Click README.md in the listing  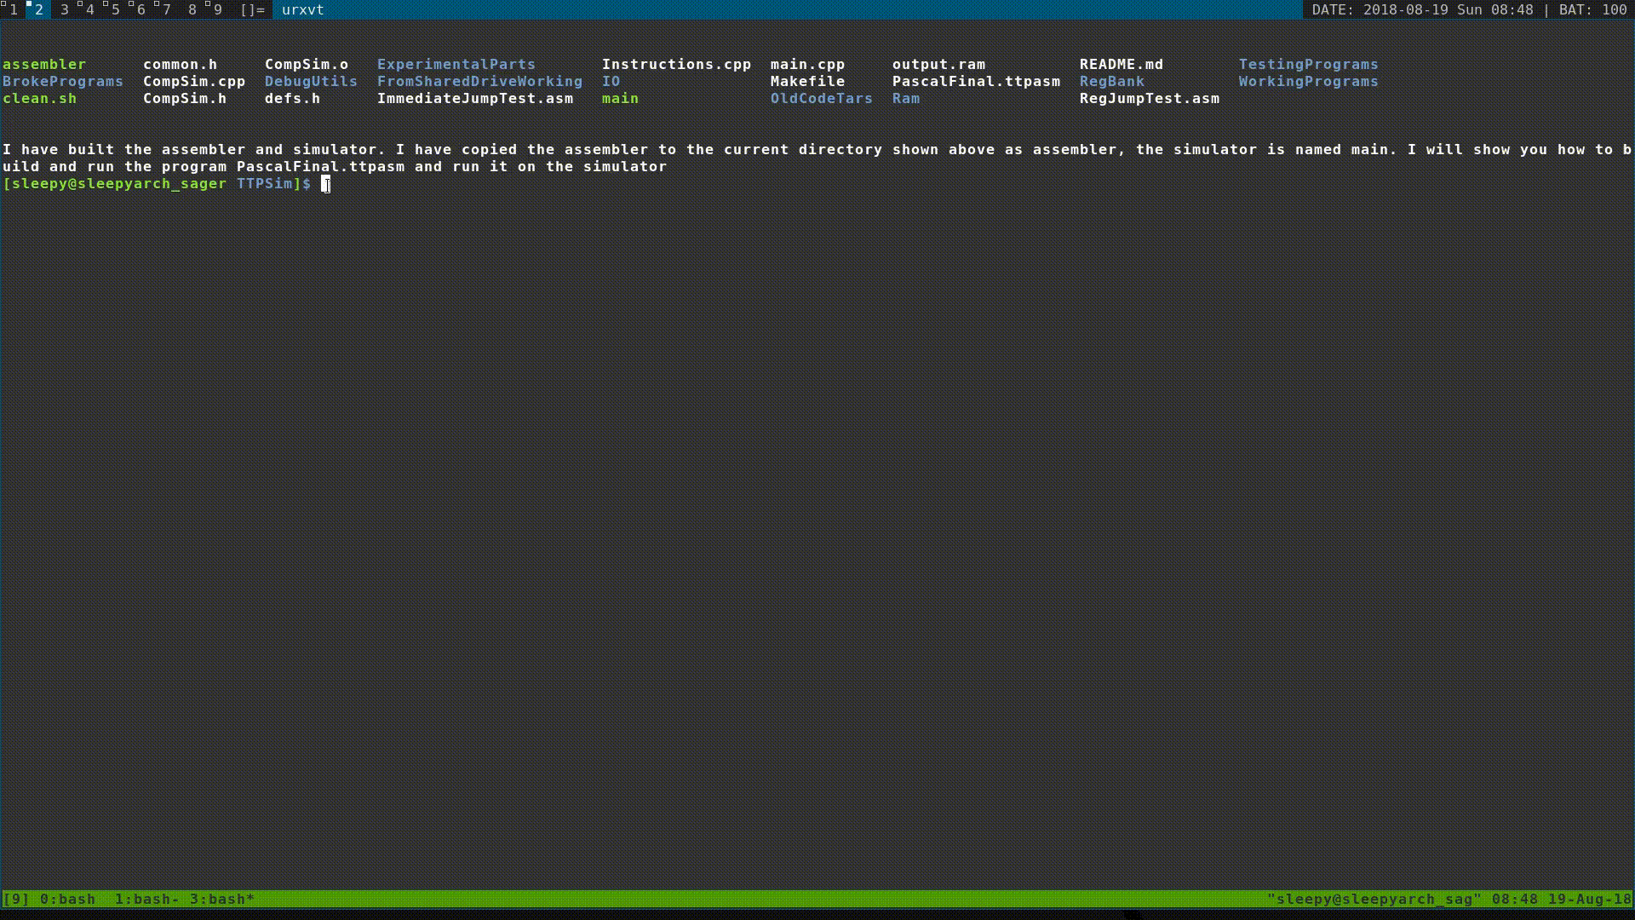point(1121,64)
